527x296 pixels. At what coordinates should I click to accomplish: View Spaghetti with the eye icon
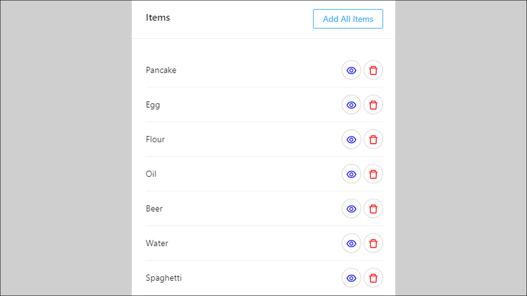[x=351, y=277]
